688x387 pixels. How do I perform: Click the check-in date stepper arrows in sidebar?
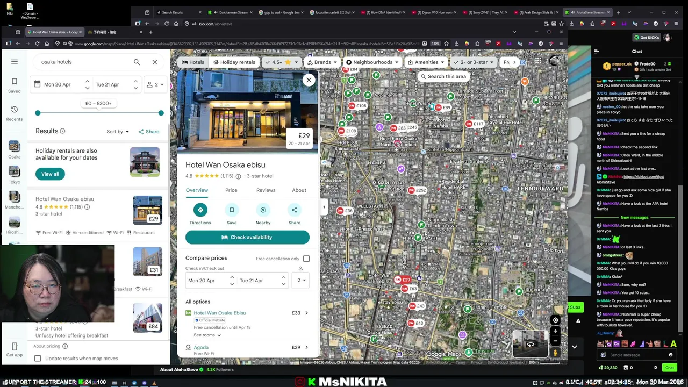click(87, 84)
